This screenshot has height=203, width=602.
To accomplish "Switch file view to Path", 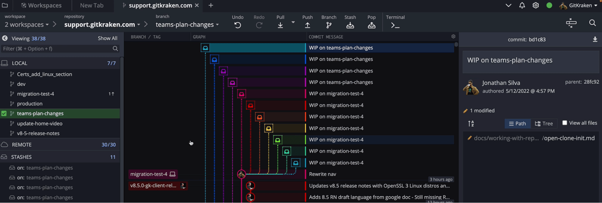I will 517,123.
